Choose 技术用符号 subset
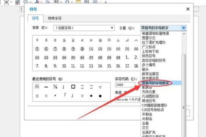206x137 pixels. coord(150,78)
